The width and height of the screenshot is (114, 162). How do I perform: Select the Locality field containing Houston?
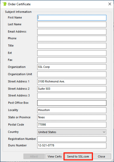tap(72, 110)
